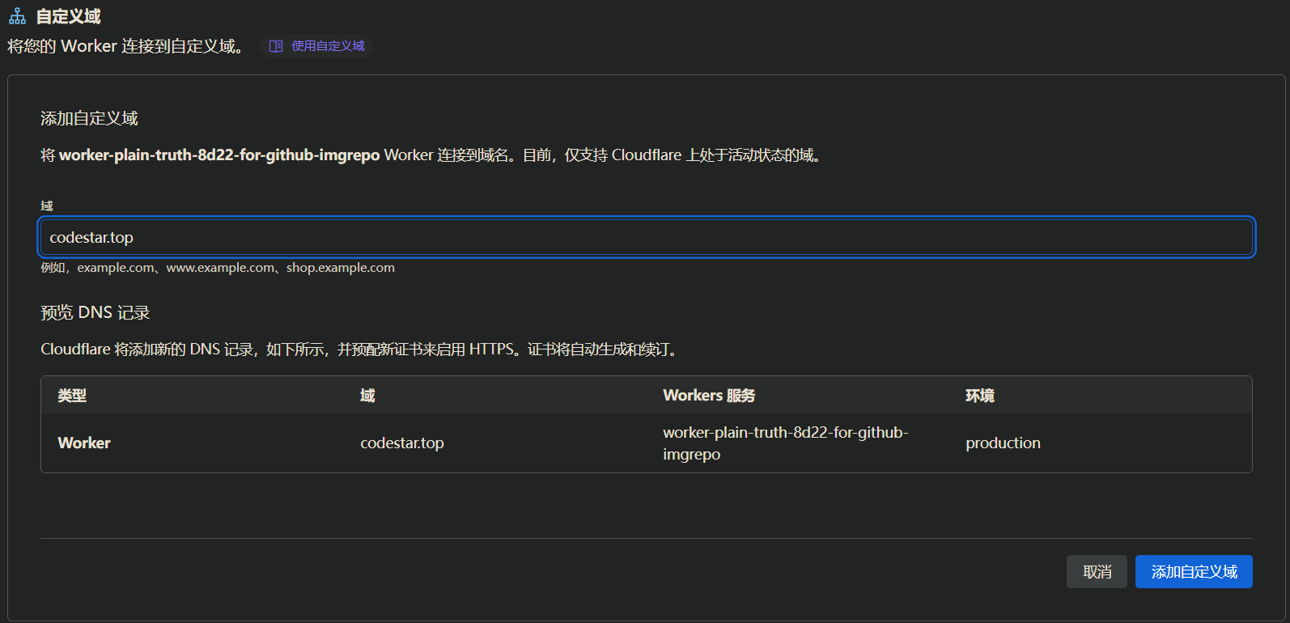Click the example domains hint text
The image size is (1290, 623).
point(218,268)
